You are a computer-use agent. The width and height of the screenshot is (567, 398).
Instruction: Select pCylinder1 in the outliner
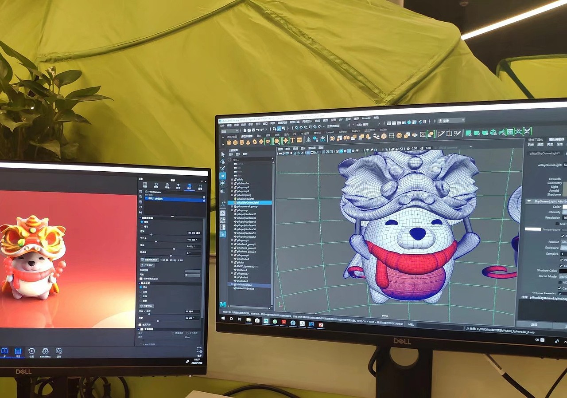pos(243,277)
